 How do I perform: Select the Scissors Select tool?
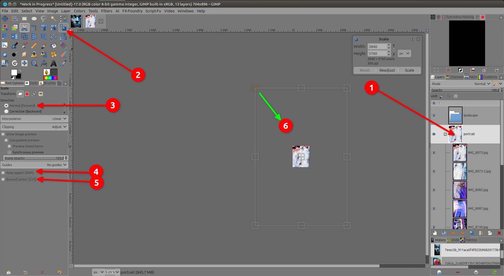(24, 28)
